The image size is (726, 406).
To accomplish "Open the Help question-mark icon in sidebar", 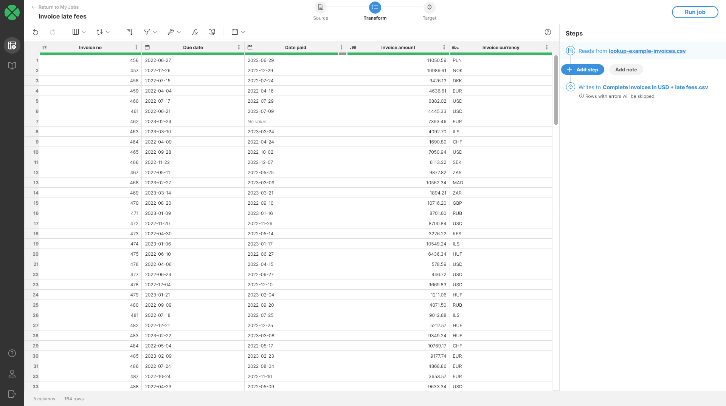I will point(12,354).
